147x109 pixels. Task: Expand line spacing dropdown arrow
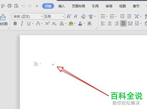[141, 24]
